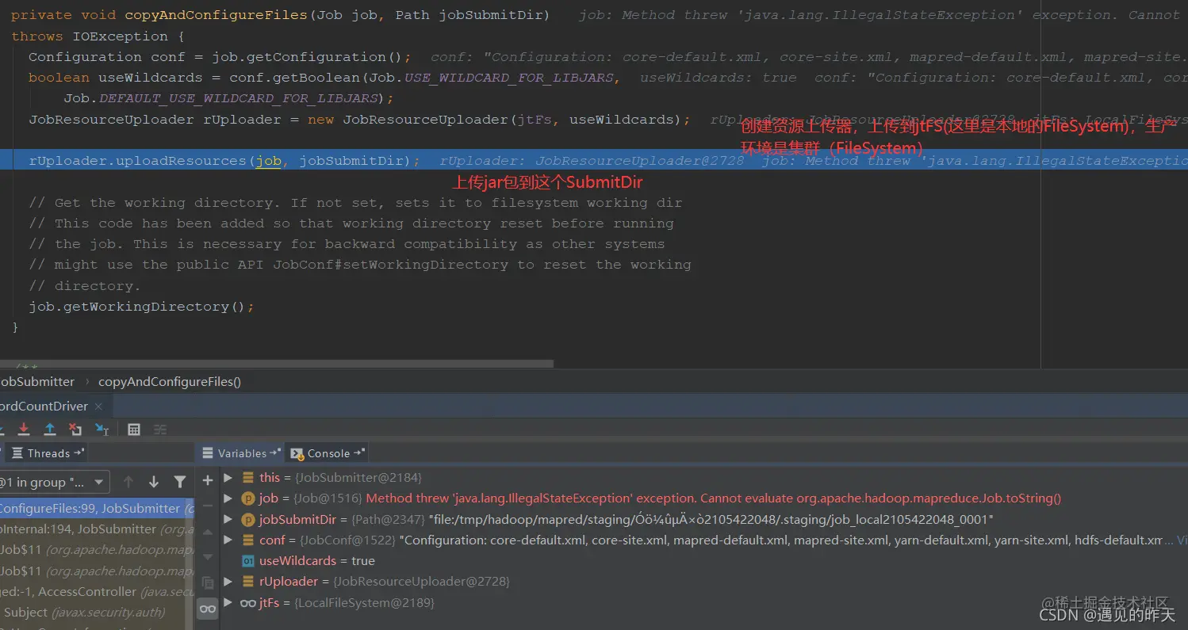1188x630 pixels.
Task: Expand the 'this' variable node
Action: [228, 478]
